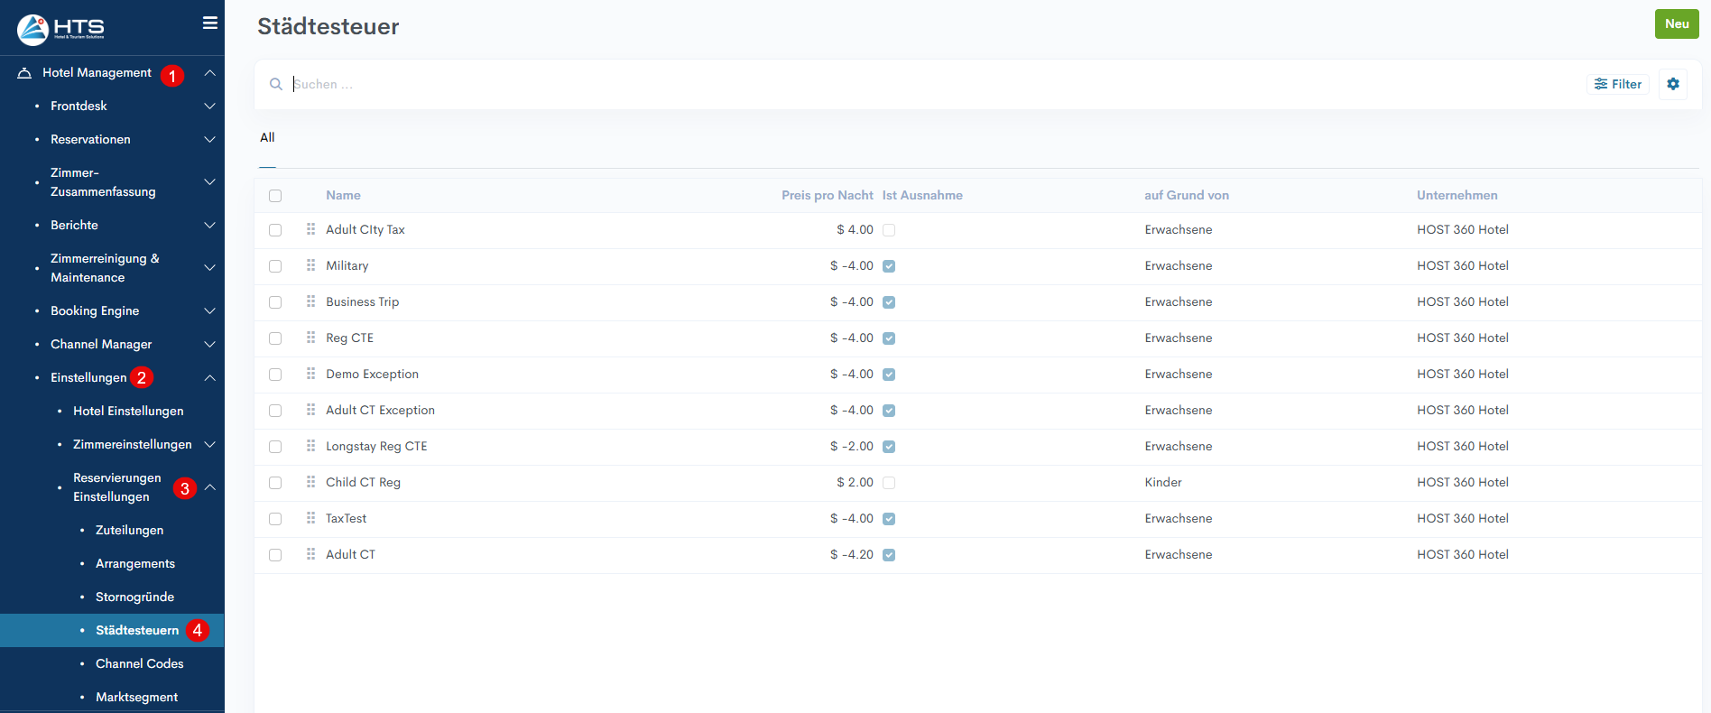Click drag handle beside Child CT Reg

pyautogui.click(x=310, y=482)
